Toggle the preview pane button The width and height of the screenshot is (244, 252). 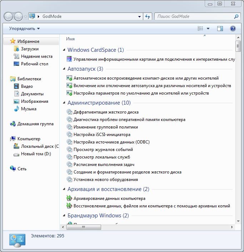(220, 29)
